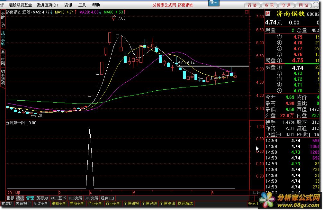Screen dimensions: 323x210
Task: Select the 指标 tab below chart
Action: tap(10, 198)
